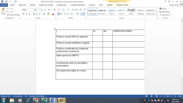The image size is (183, 103).
Task: Center the text alignment
Action: click(x=62, y=14)
